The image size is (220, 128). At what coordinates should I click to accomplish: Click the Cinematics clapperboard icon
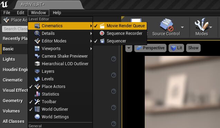pos(37,26)
